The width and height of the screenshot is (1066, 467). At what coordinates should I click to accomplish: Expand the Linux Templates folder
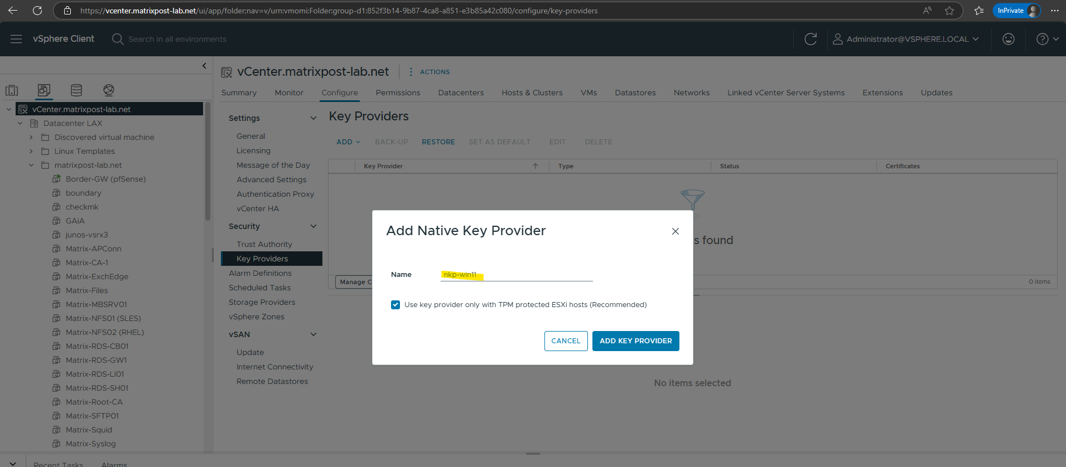click(x=31, y=151)
